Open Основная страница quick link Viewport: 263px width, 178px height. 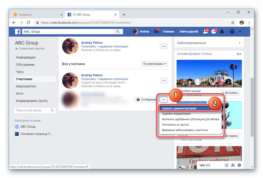34,134
